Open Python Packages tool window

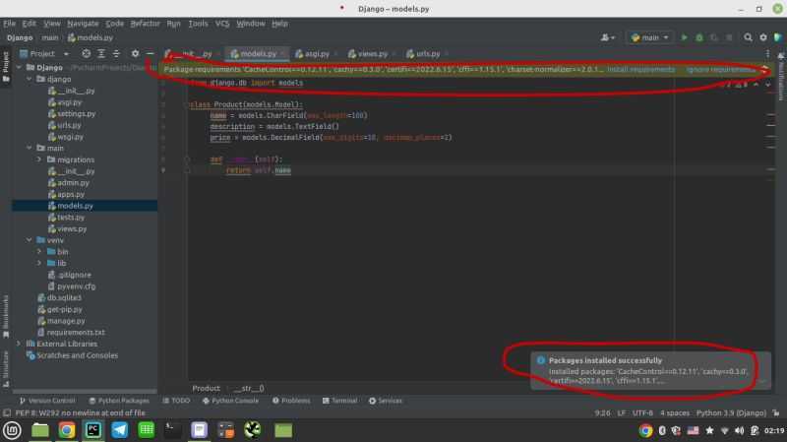tap(119, 401)
